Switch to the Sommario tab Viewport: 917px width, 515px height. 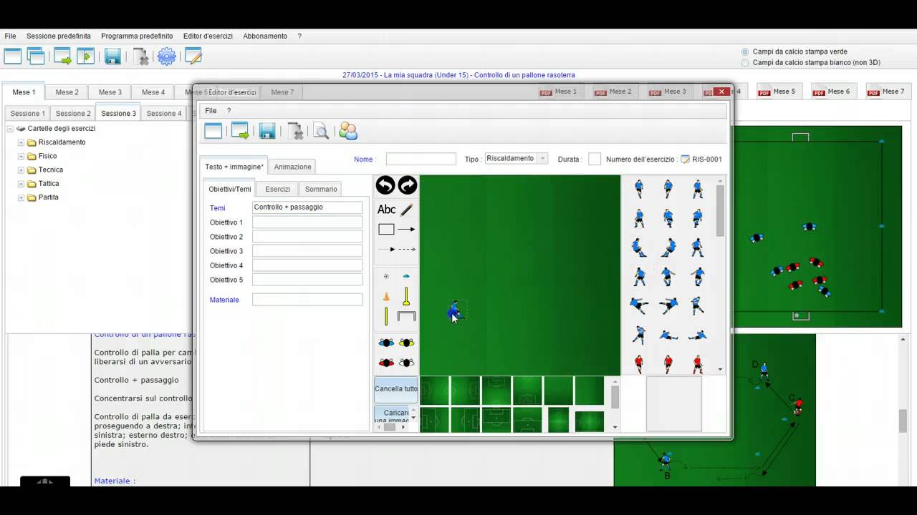321,190
